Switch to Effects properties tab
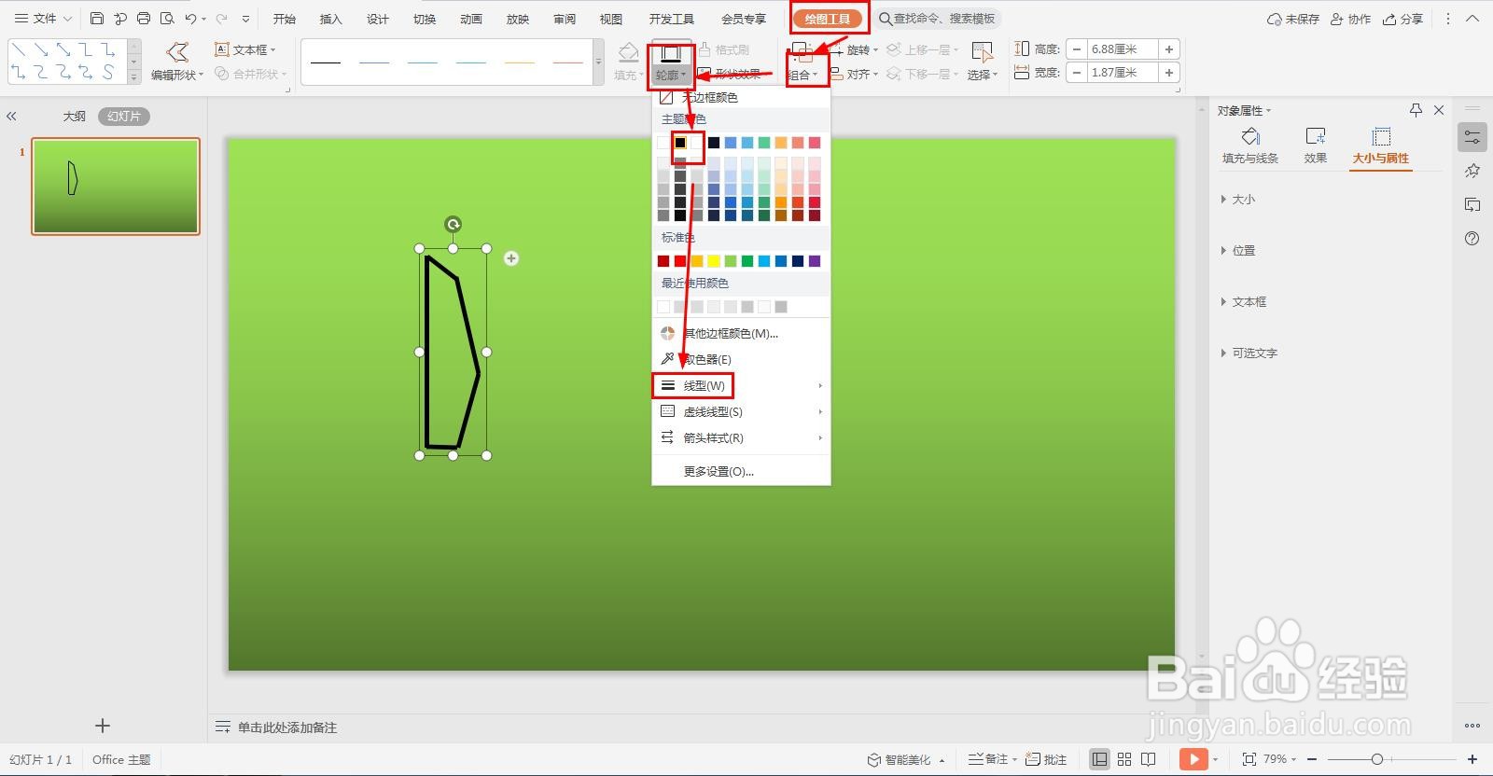The image size is (1493, 776). tap(1316, 145)
